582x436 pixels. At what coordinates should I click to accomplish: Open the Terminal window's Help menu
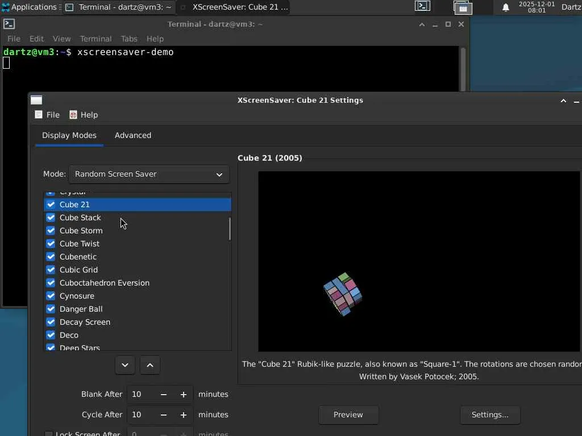(155, 39)
